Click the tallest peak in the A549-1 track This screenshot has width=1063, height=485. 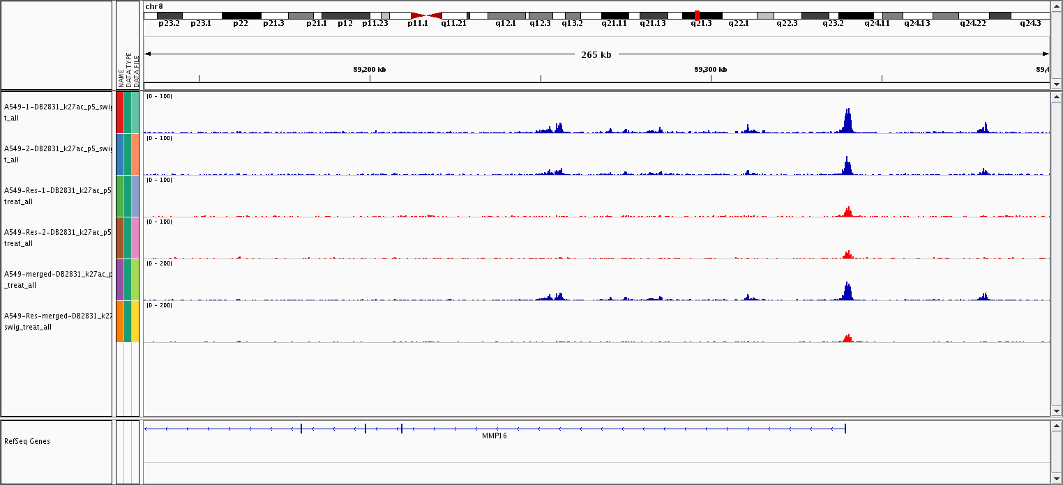(847, 121)
